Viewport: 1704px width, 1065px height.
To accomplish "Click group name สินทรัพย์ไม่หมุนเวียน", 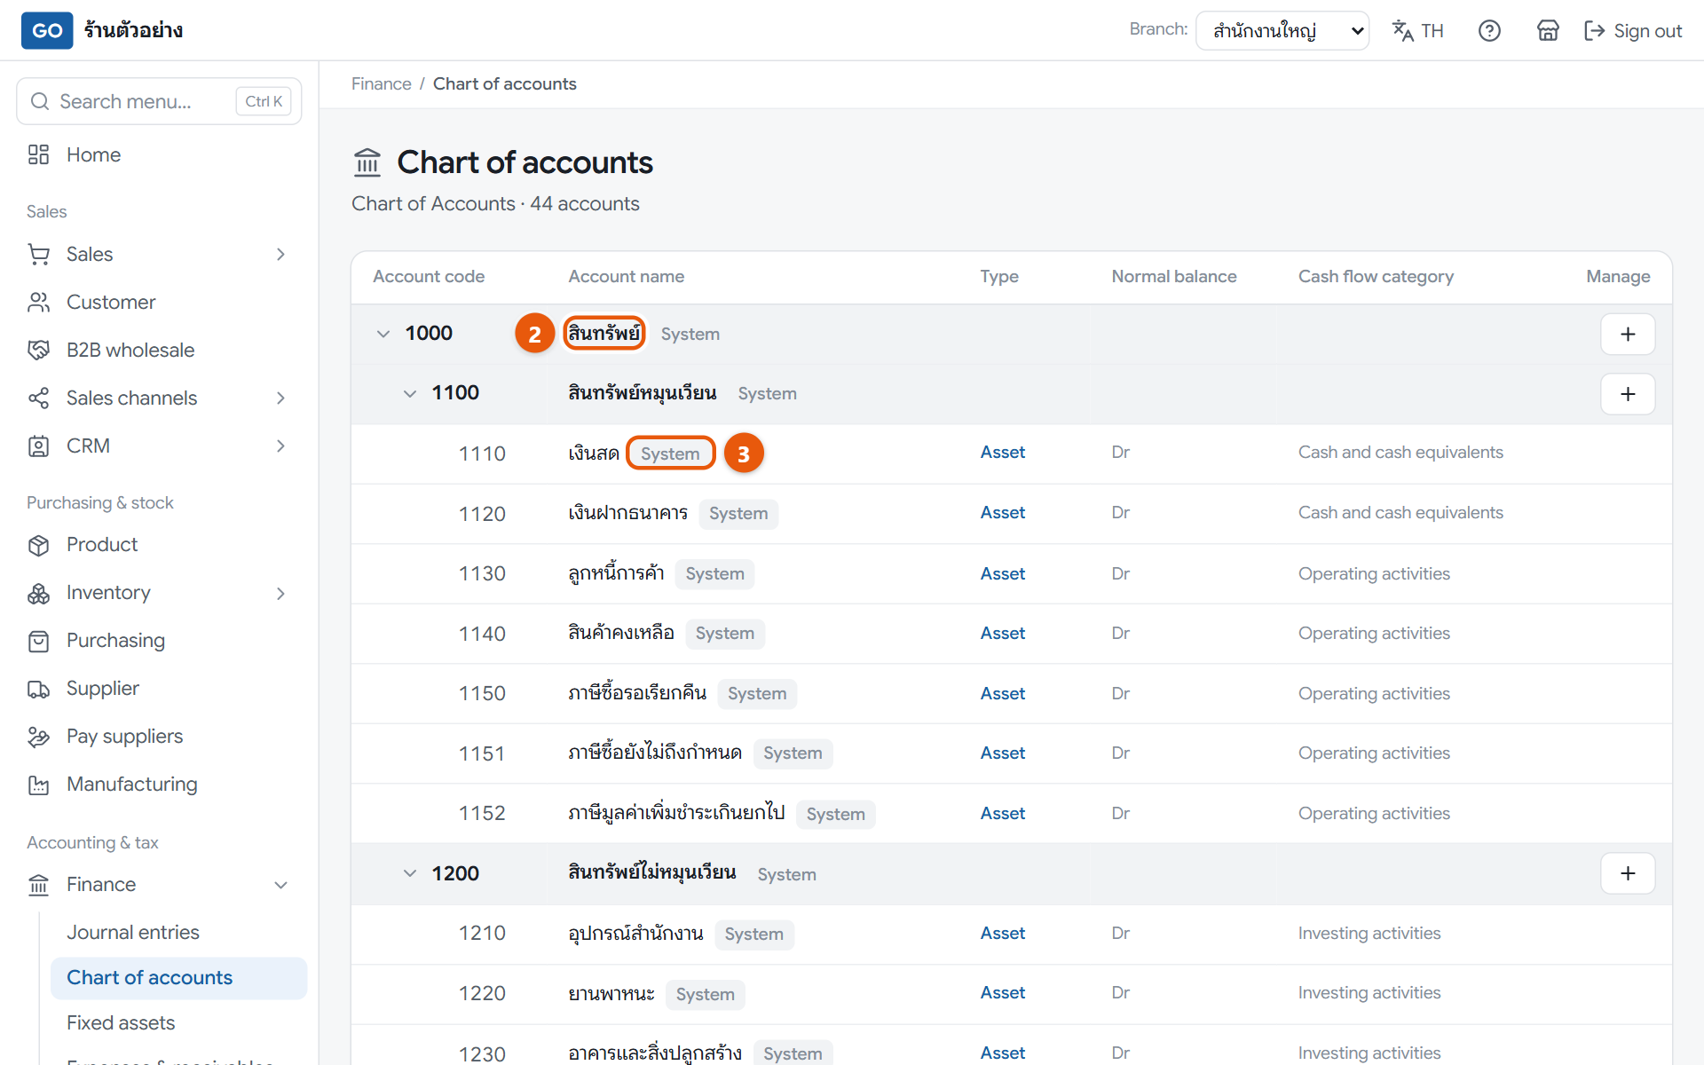I will coord(652,872).
